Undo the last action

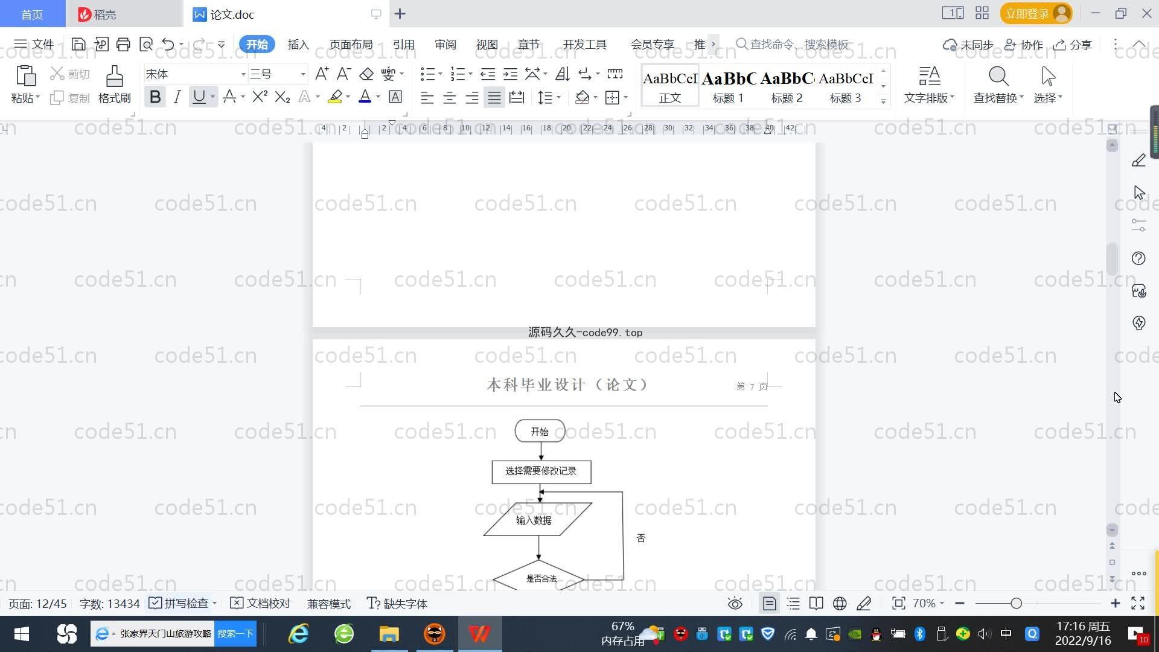[168, 44]
